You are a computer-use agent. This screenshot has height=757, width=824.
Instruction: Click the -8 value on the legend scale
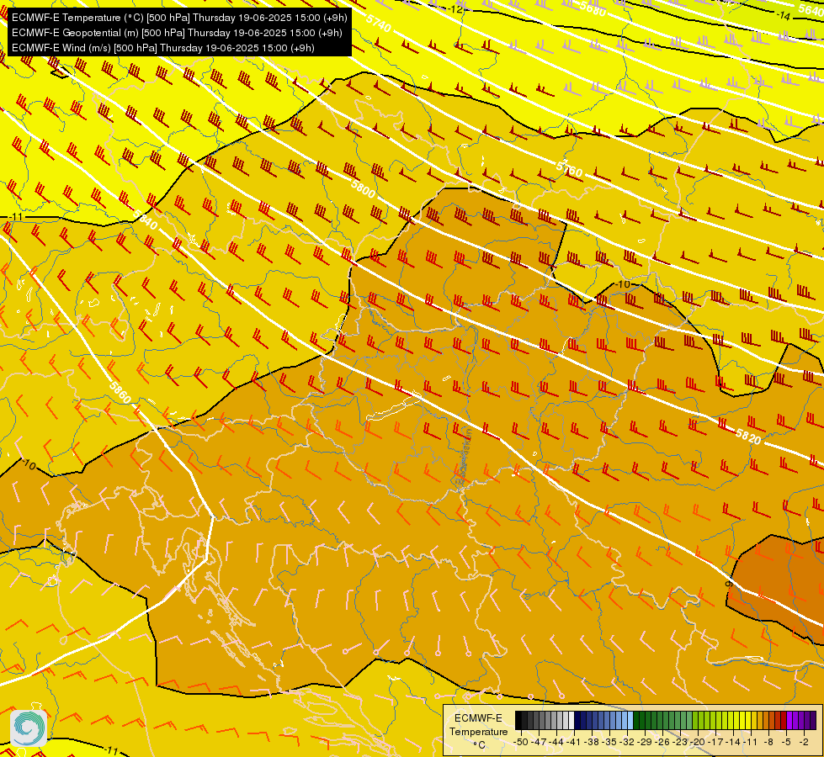768,742
